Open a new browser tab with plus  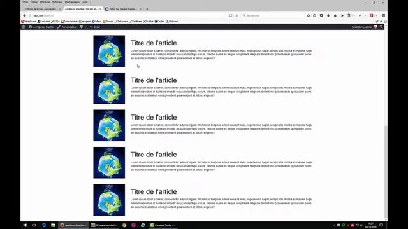click(147, 9)
